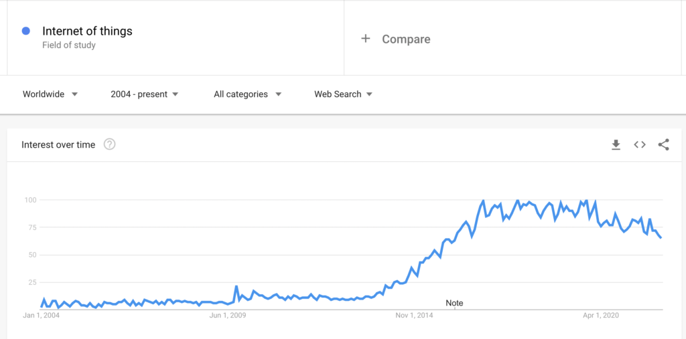
Task: Click the Nov 1, 2014 axis label
Action: point(415,316)
